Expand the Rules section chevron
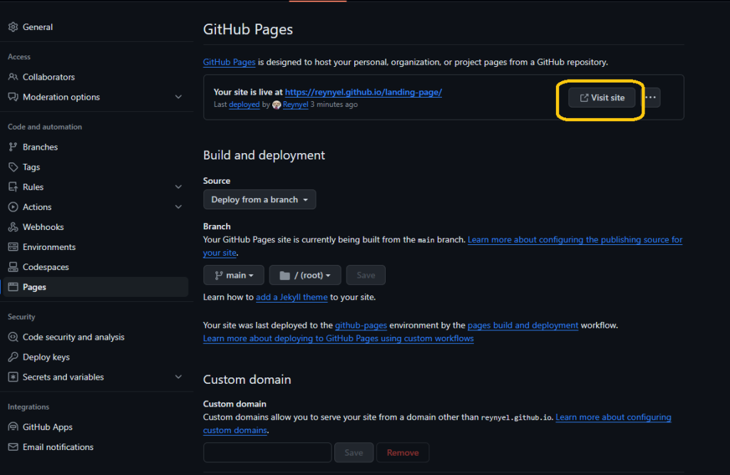The width and height of the screenshot is (730, 475). coord(178,187)
